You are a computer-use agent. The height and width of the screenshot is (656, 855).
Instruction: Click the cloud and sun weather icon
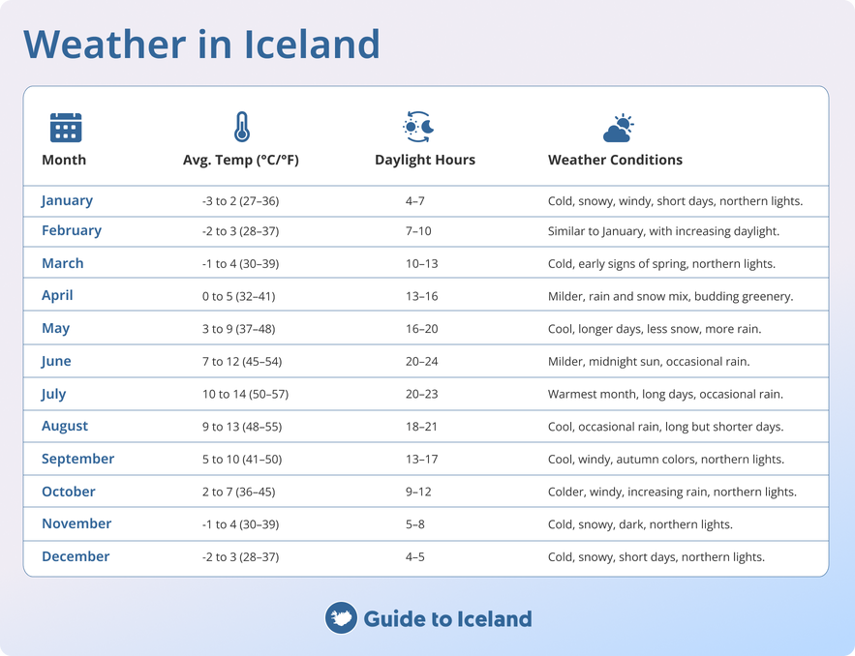point(618,128)
